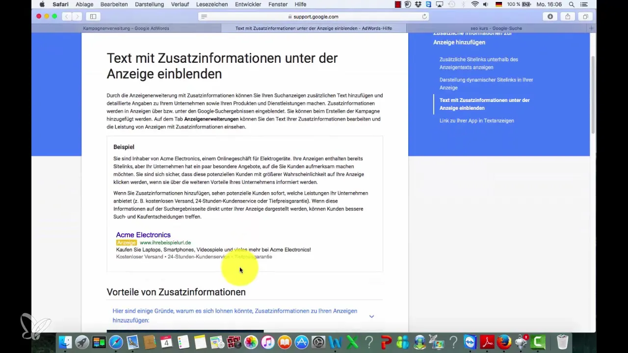Open Time Machine menu bar icon
This screenshot has width=628, height=353.
[451, 4]
